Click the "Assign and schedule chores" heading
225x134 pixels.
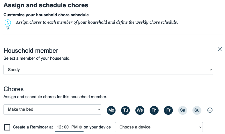46,5
